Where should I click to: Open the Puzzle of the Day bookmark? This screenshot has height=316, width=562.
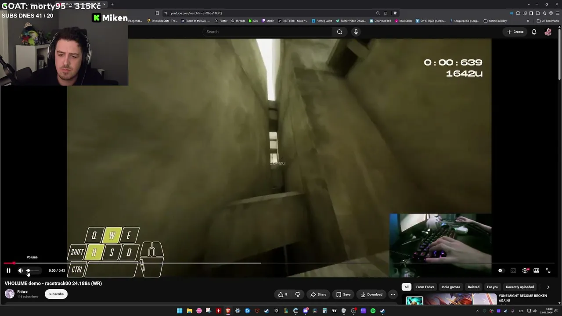195,21
